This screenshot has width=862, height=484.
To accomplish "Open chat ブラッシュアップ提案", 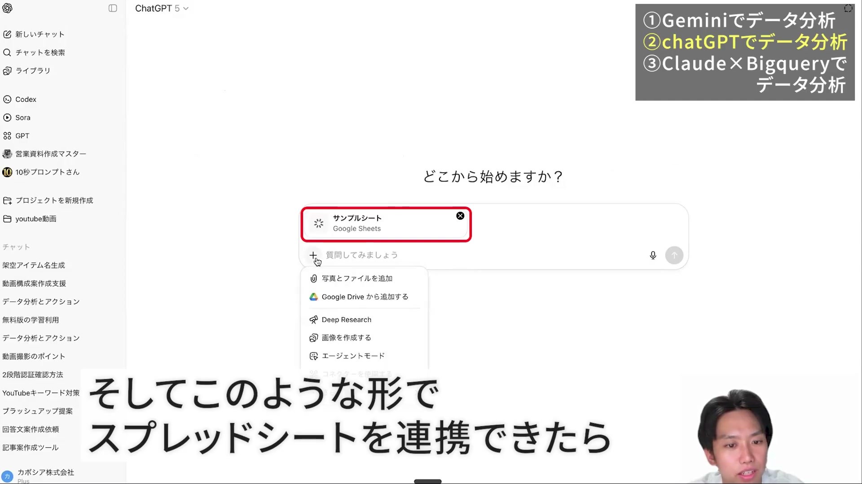I will (x=37, y=411).
